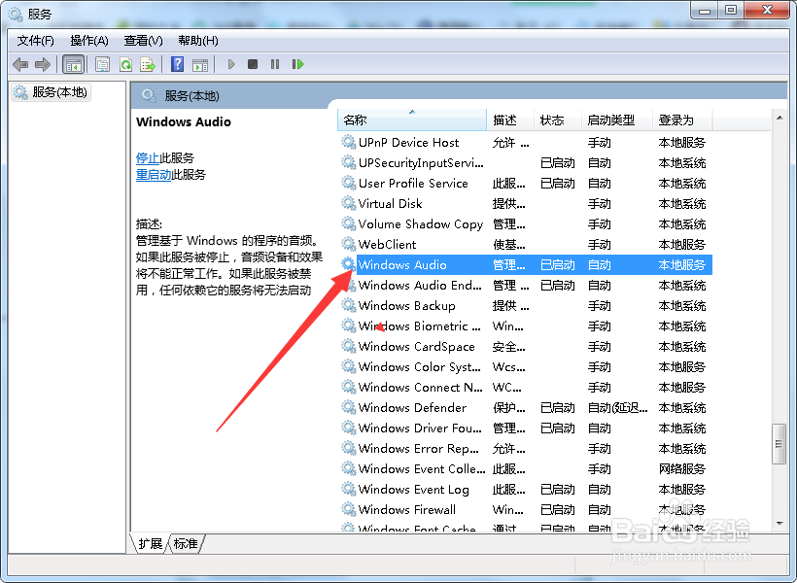Click the scrollbar up arrow
Image resolution: width=797 pixels, height=583 pixels.
coord(780,118)
